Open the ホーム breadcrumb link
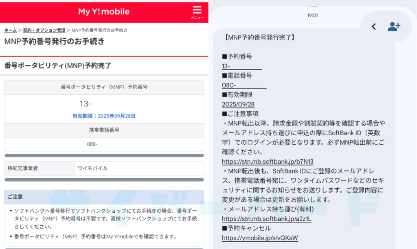This screenshot has width=417, height=249. pyautogui.click(x=10, y=30)
